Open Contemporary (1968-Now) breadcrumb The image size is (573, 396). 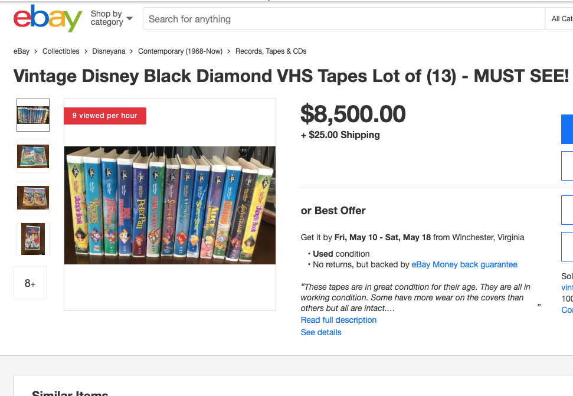(180, 51)
